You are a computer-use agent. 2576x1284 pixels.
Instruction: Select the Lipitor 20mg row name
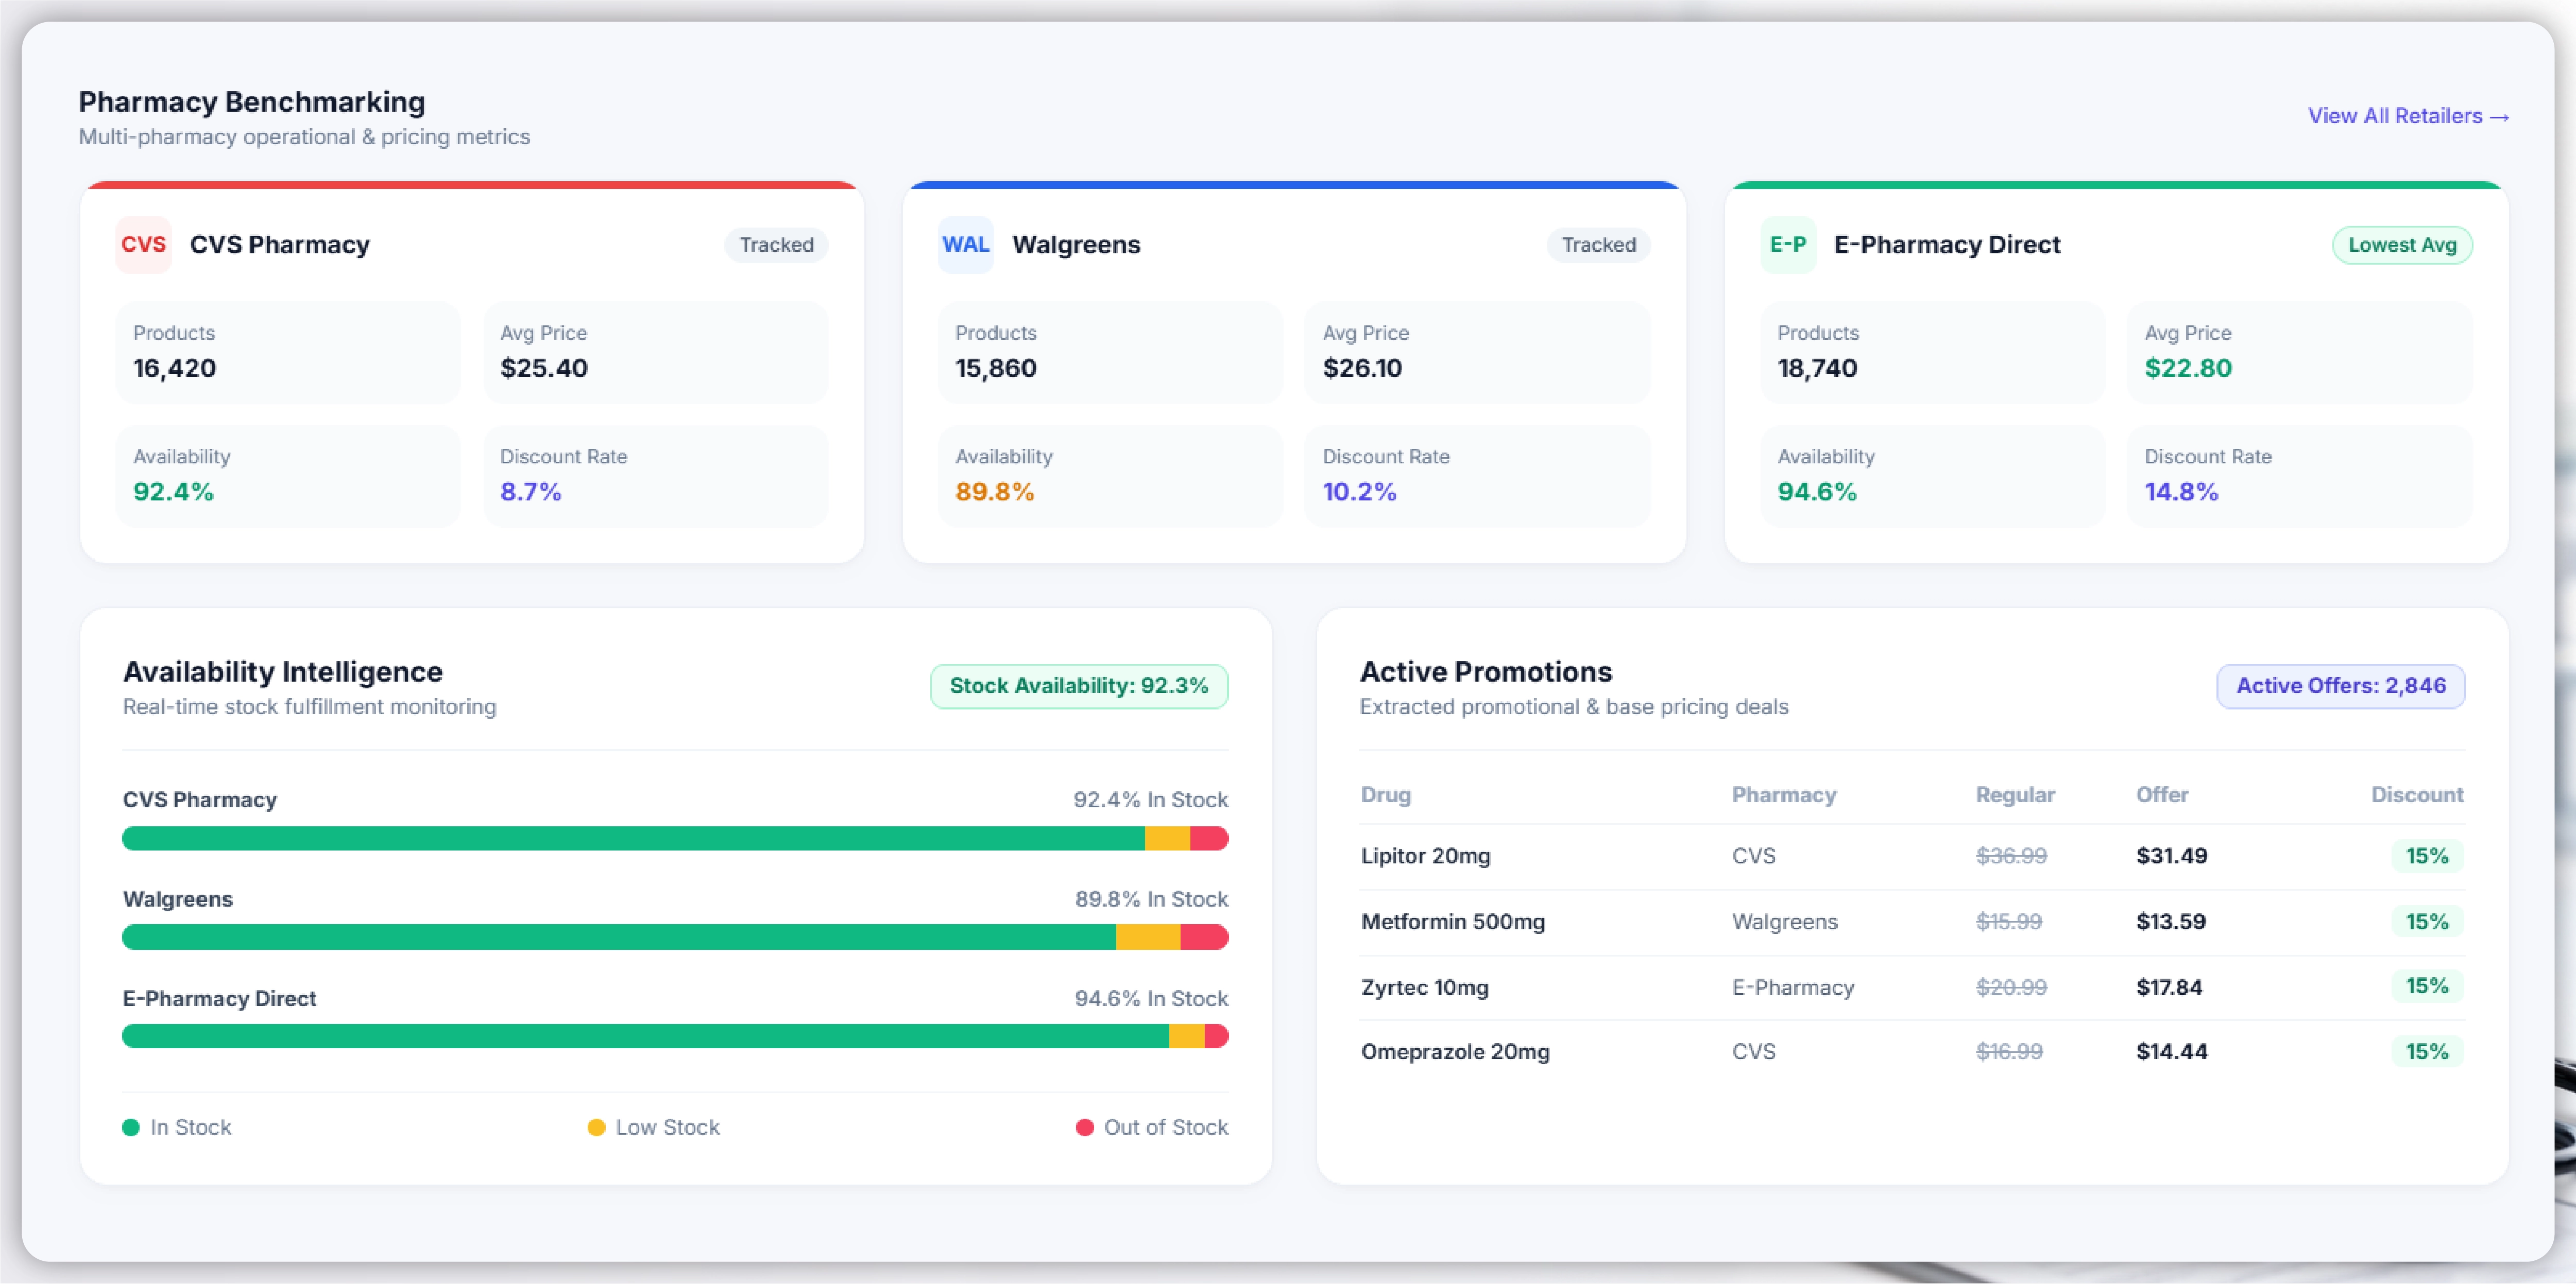[1425, 856]
